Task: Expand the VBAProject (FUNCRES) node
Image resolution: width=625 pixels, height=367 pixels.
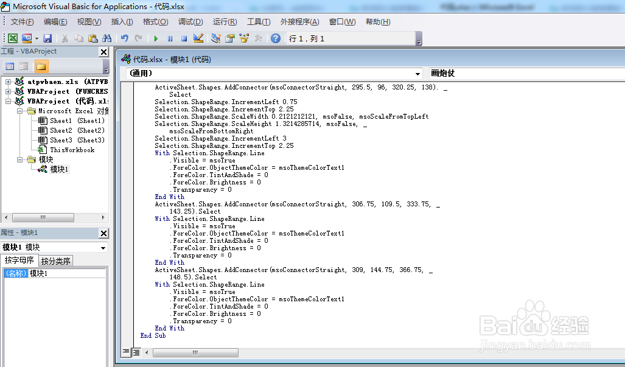Action: [x=8, y=91]
